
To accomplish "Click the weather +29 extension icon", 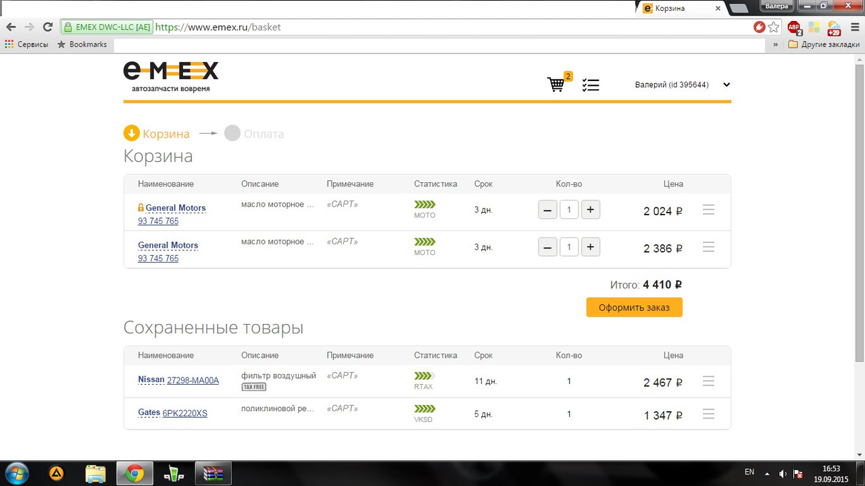I will coord(833,27).
